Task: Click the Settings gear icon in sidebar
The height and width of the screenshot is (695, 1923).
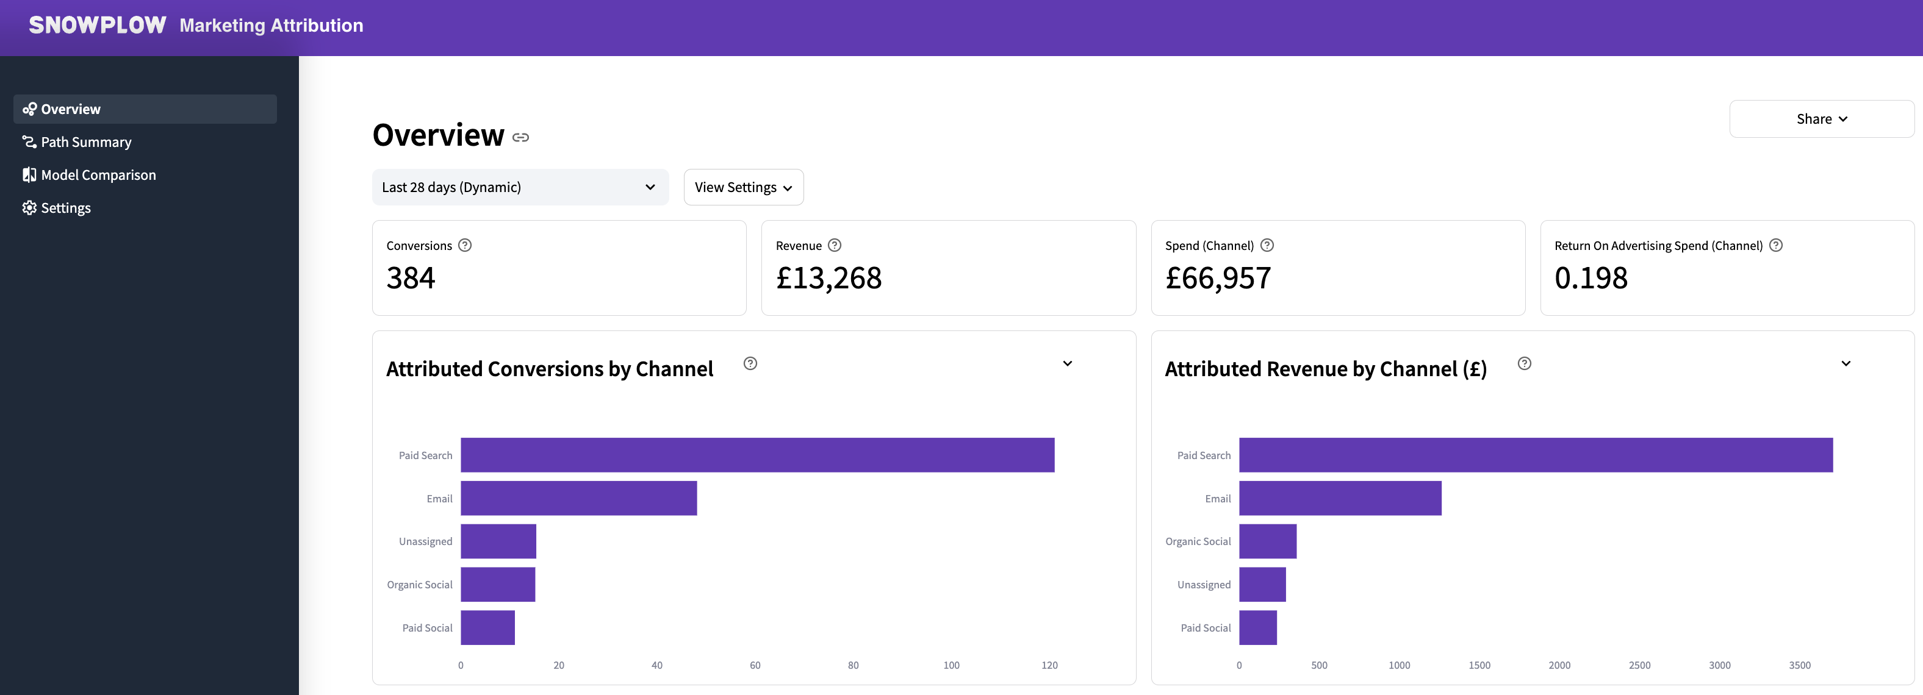Action: pos(29,208)
